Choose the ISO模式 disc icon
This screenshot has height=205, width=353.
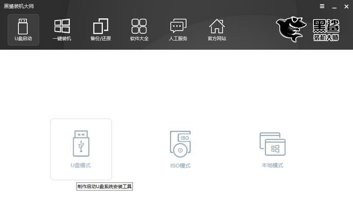tap(180, 144)
